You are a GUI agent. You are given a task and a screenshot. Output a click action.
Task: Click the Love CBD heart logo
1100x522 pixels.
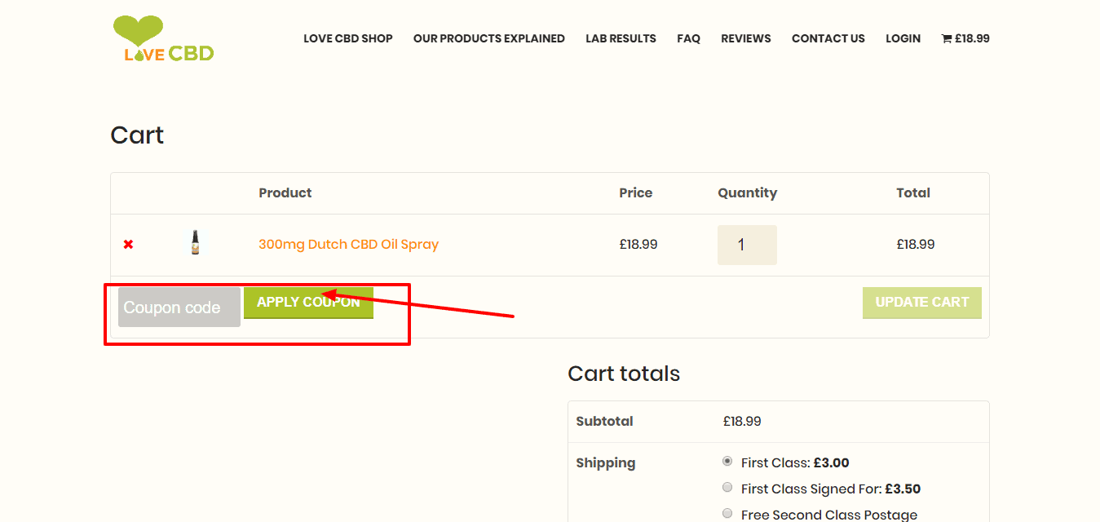(163, 38)
